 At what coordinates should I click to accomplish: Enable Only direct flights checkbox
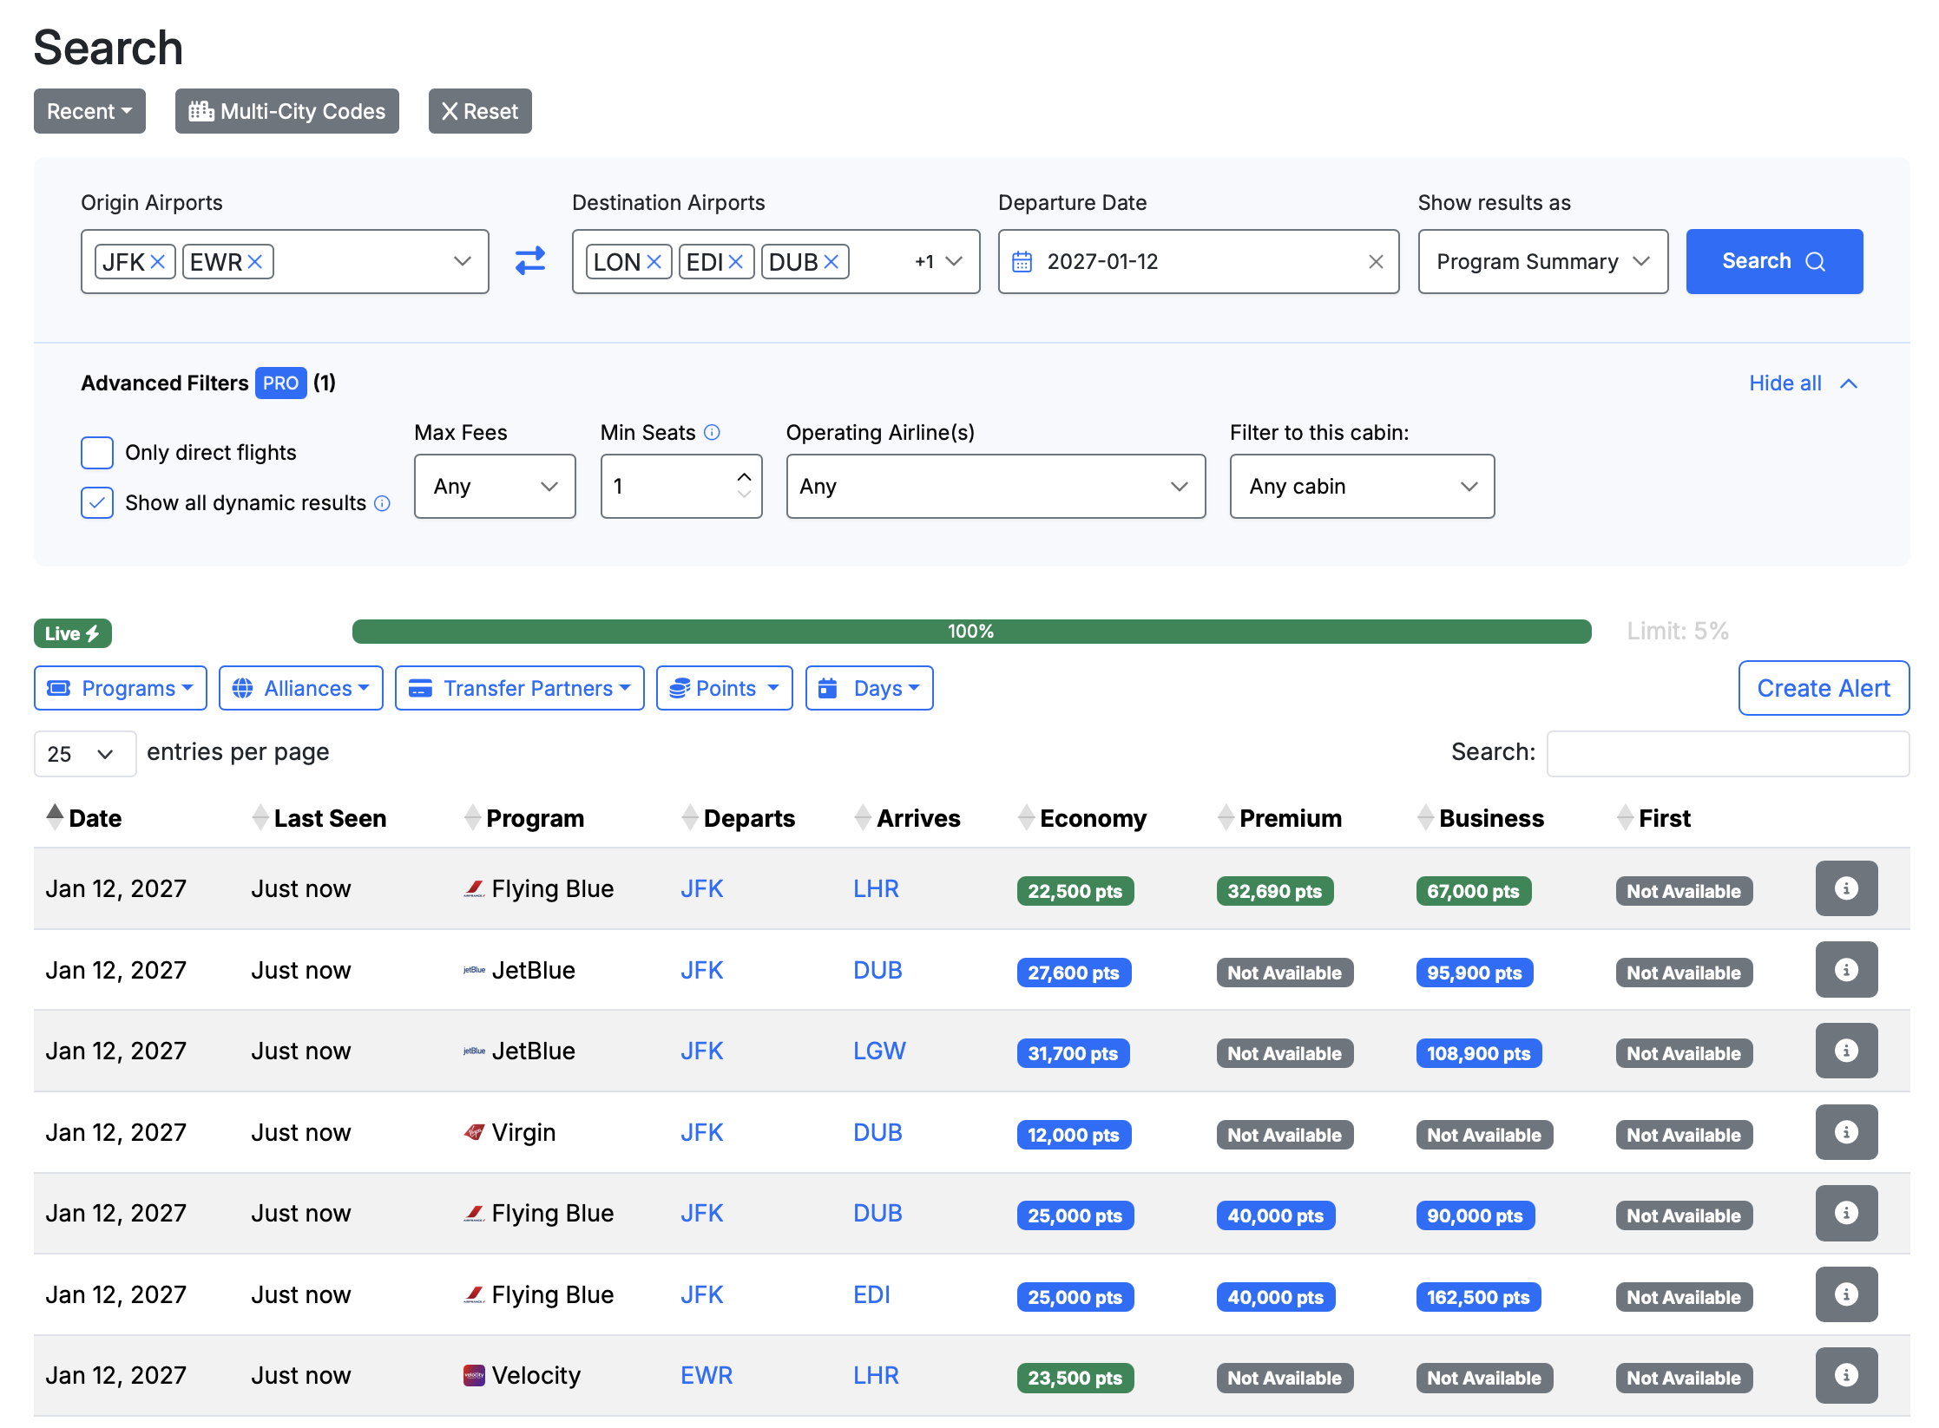tap(97, 453)
